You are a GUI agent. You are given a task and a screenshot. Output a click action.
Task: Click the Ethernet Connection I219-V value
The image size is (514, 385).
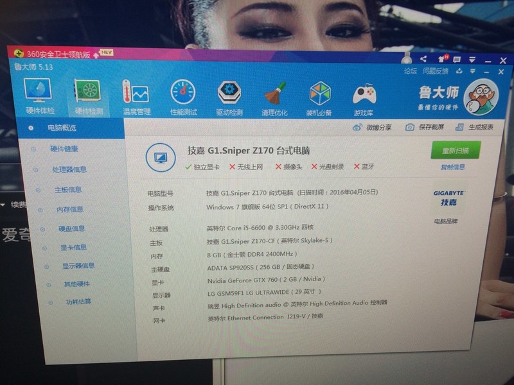(265, 317)
